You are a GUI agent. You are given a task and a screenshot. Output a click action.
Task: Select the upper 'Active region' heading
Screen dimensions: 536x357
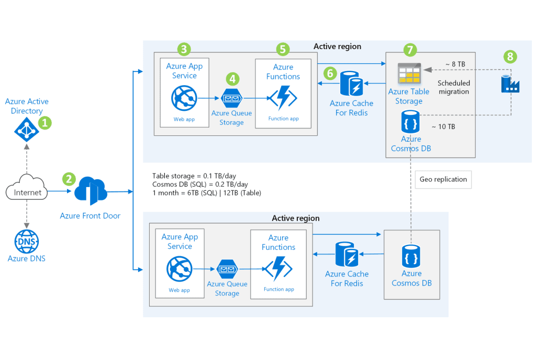pos(338,47)
